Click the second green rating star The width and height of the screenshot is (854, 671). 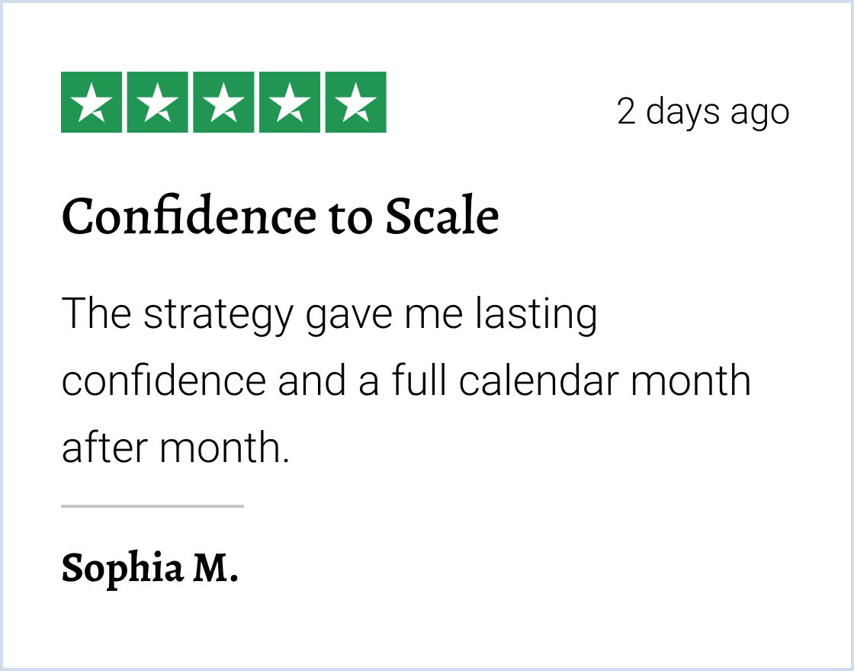click(157, 102)
